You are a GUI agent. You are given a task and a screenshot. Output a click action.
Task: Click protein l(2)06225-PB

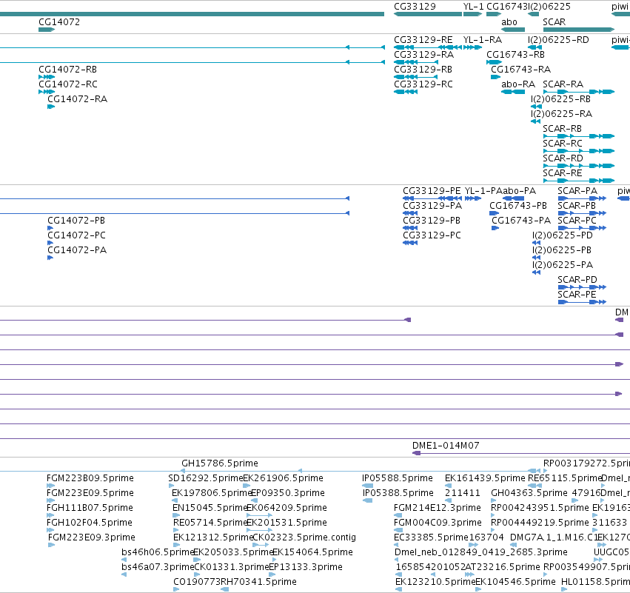click(562, 250)
